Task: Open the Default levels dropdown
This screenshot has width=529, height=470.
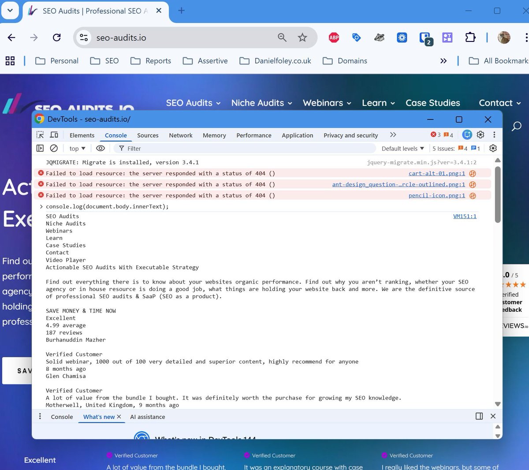Action: [x=403, y=149]
